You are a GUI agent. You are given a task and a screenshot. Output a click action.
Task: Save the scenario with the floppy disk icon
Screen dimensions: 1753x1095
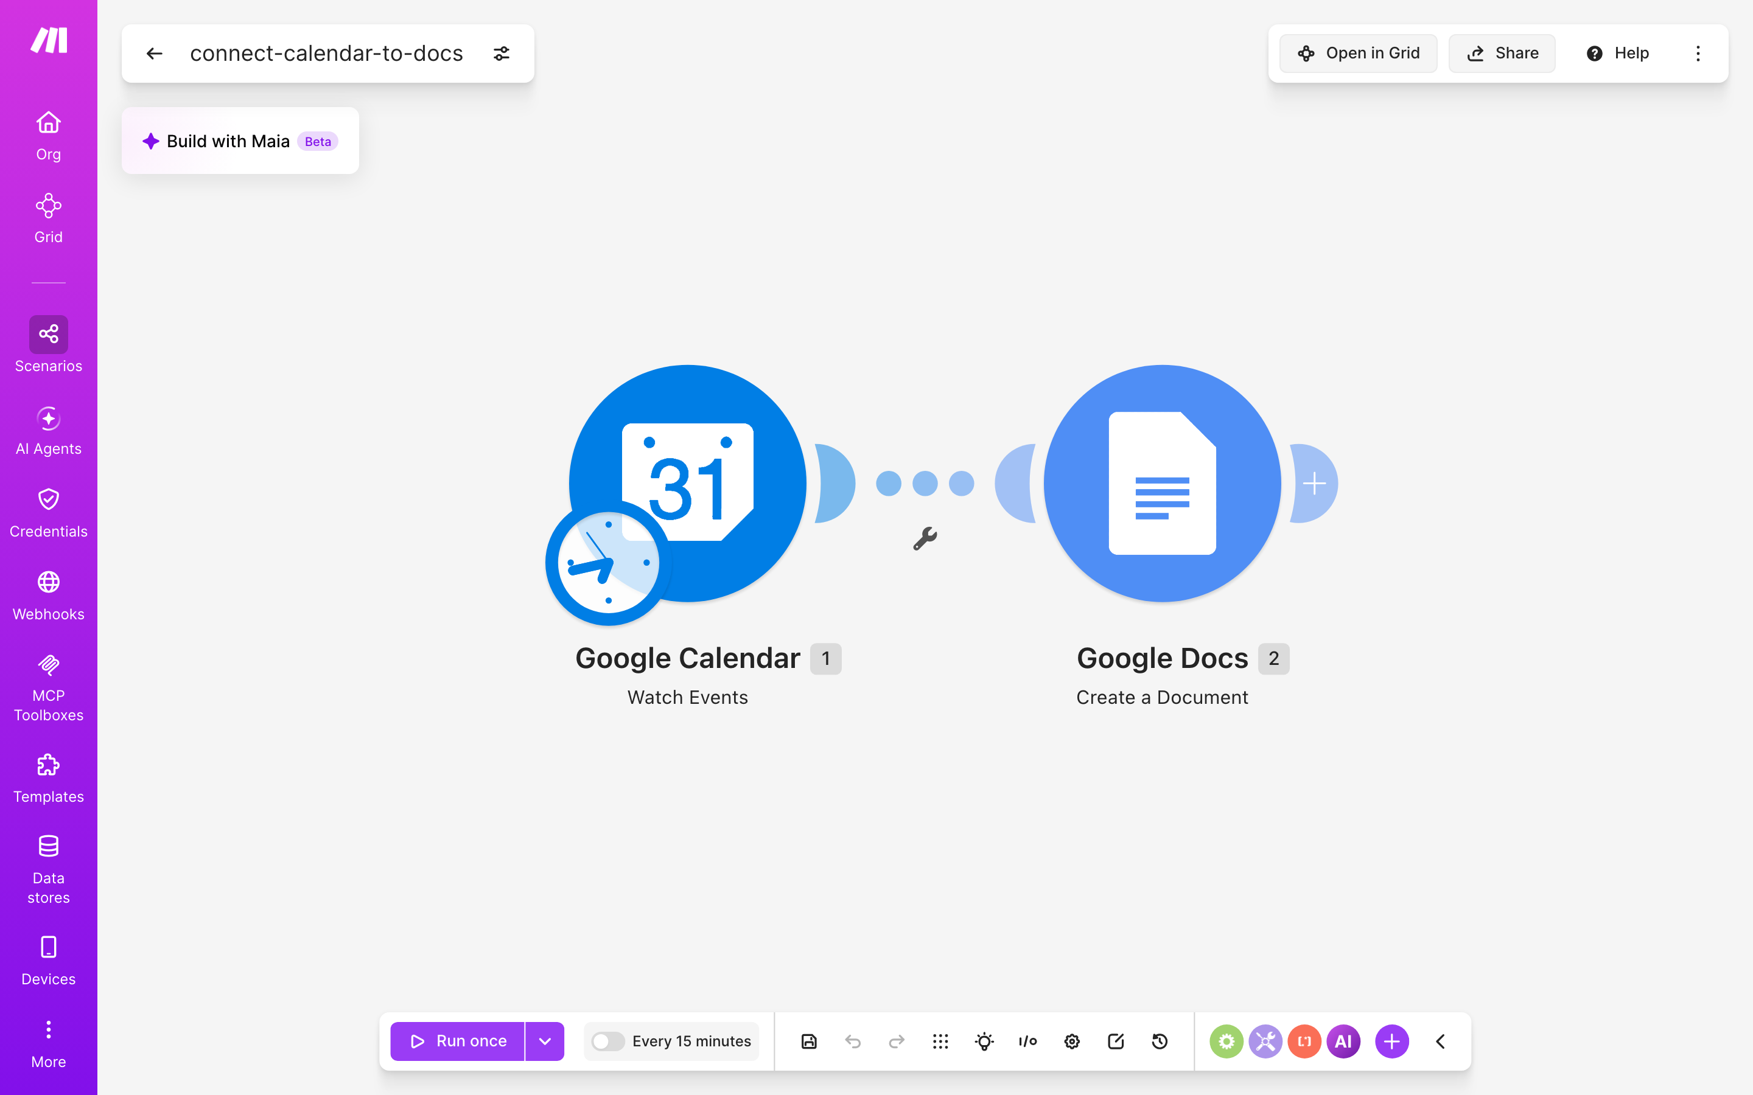pos(808,1041)
